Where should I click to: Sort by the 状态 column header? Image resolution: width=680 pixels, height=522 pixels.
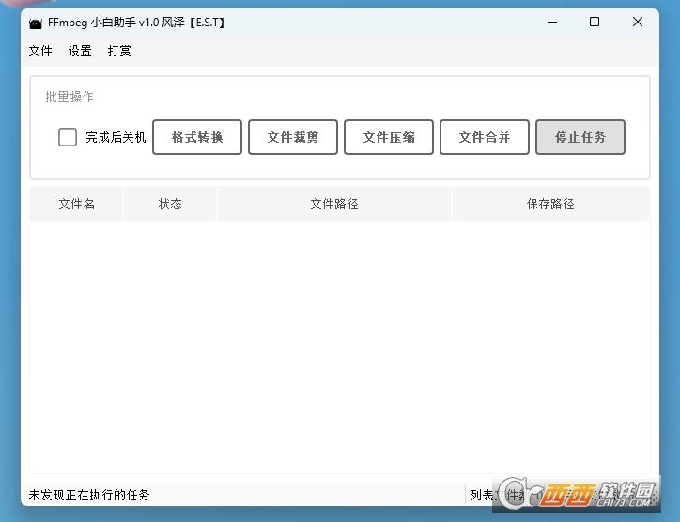click(170, 204)
